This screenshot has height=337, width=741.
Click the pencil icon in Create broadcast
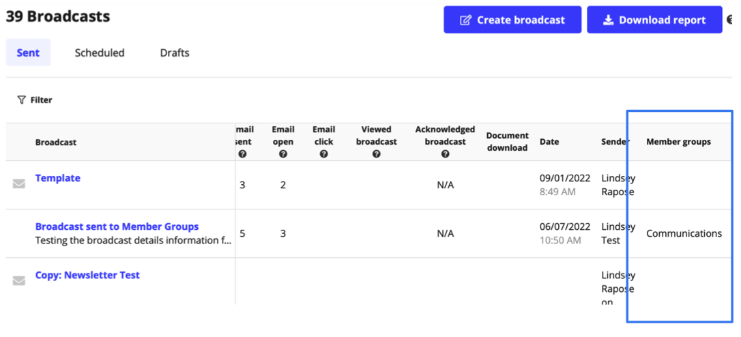click(465, 20)
